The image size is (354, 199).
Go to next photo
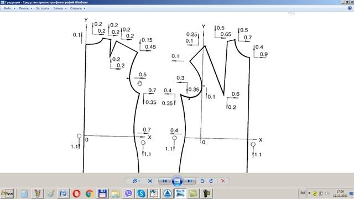point(190,181)
